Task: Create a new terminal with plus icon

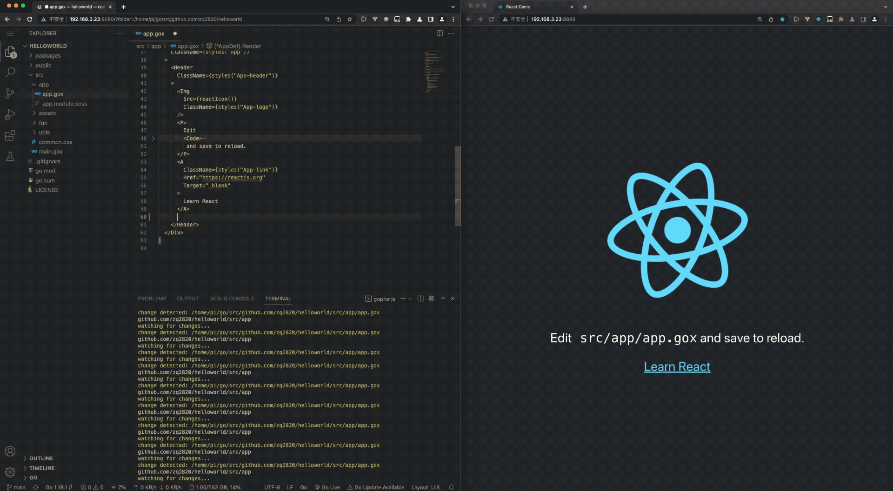Action: (x=403, y=299)
